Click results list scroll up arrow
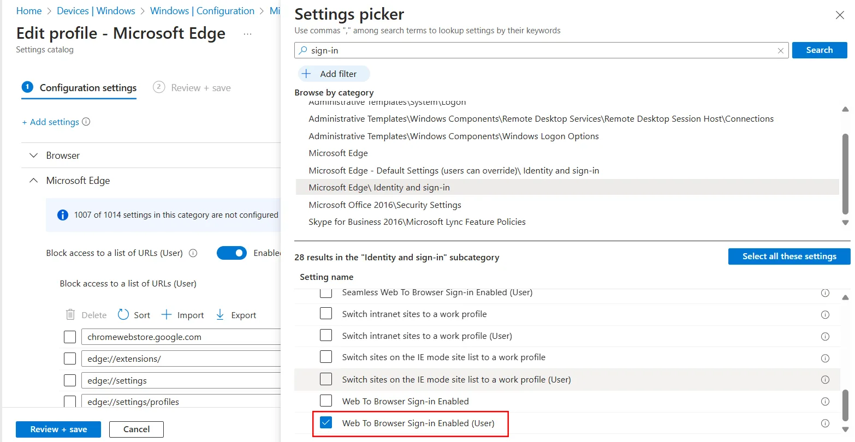 tap(845, 297)
